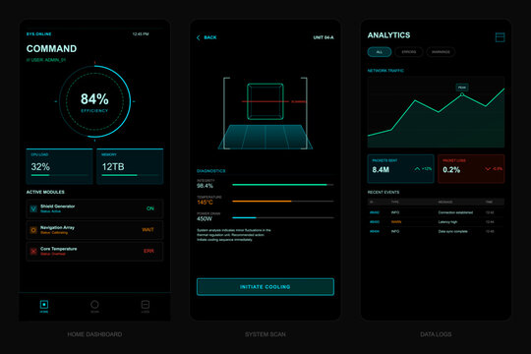The height and width of the screenshot is (354, 531).
Task: Open the Memory 12TB card
Action: coord(130,166)
